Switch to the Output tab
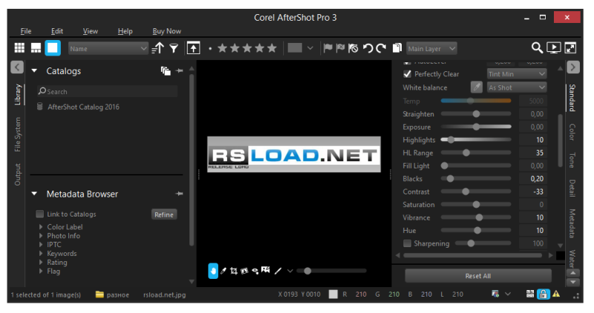The height and width of the screenshot is (313, 594). (17, 174)
